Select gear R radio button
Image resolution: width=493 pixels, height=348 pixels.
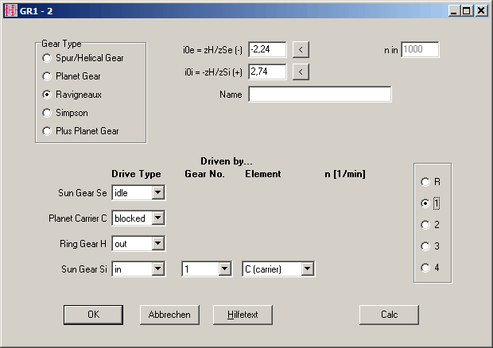coord(425,182)
